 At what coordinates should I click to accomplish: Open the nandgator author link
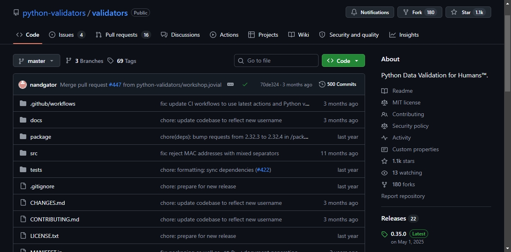click(43, 85)
